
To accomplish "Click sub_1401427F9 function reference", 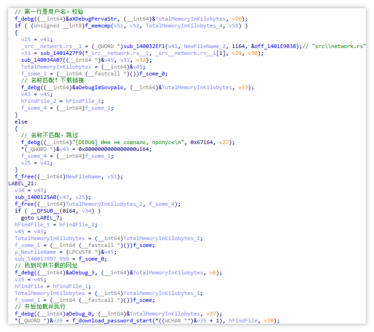I will point(61,53).
